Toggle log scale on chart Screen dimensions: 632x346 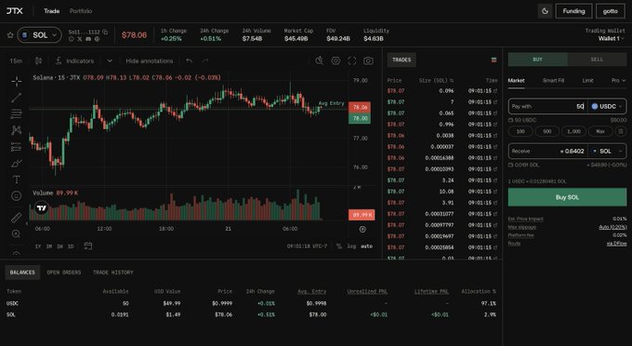click(x=351, y=246)
